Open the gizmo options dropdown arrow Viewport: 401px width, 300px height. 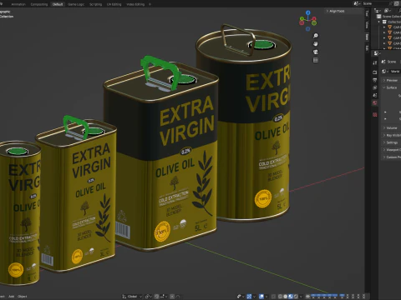pyautogui.click(x=254, y=297)
